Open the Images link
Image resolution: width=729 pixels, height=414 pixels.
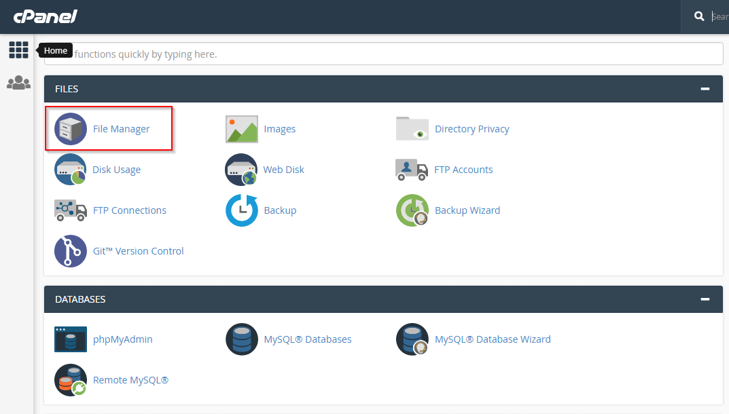(280, 129)
